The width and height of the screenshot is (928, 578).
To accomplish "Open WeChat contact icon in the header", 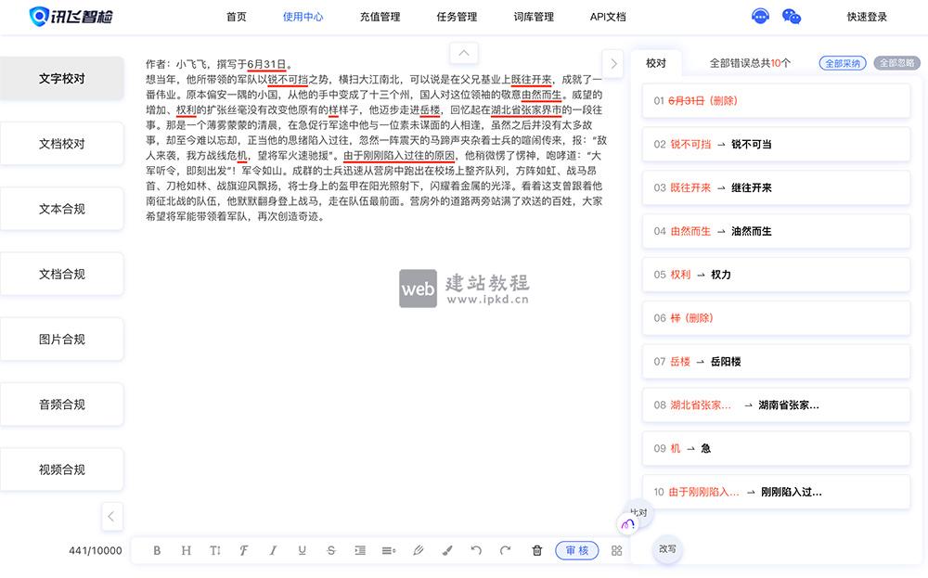I will pos(791,16).
